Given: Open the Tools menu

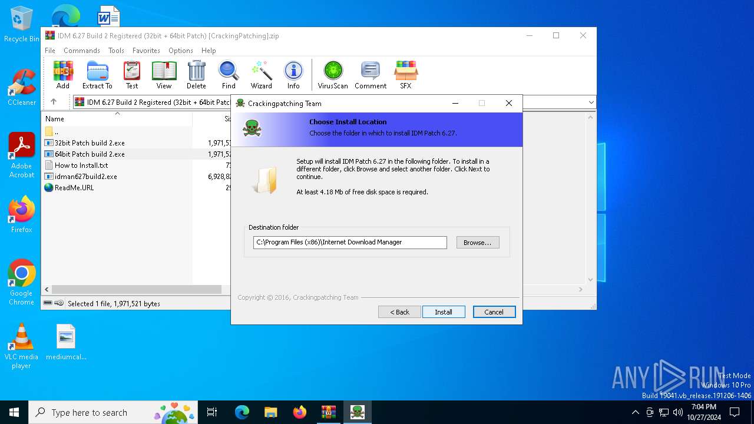Looking at the screenshot, I should tap(116, 51).
